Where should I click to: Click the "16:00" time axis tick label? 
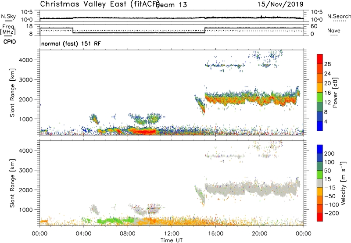pos(215,234)
